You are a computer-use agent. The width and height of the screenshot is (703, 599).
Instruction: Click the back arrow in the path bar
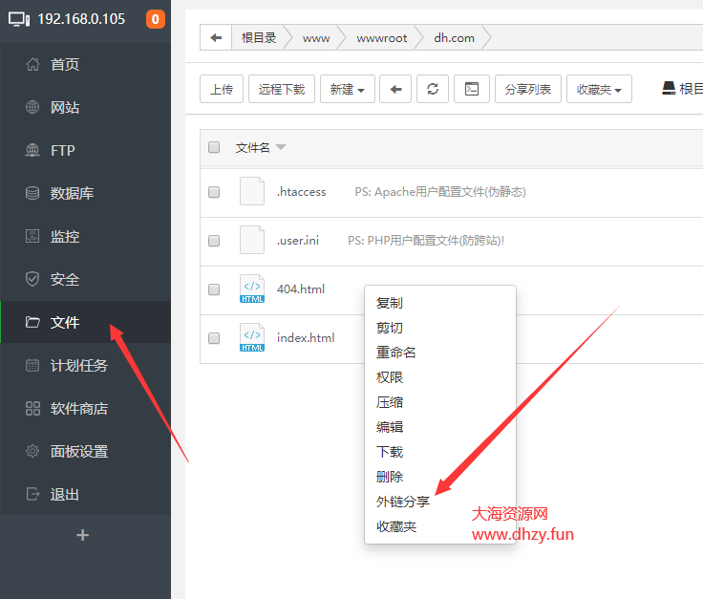[216, 38]
